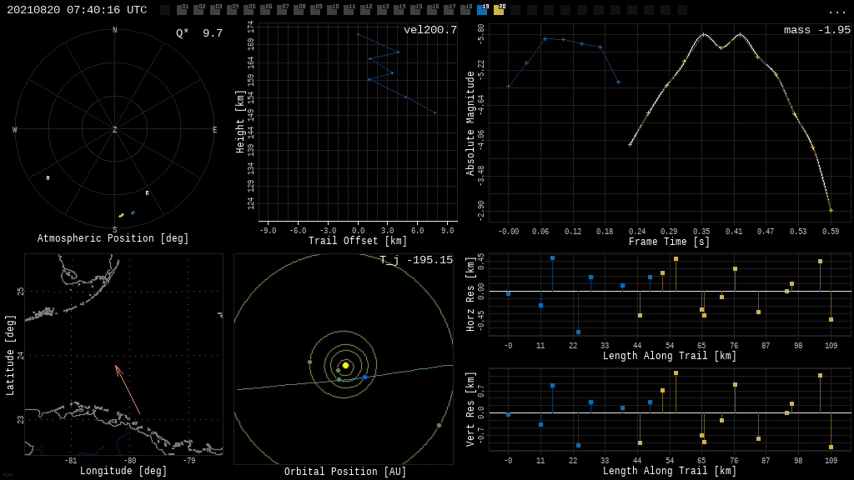Select station box 07 in top strip
This screenshot has height=480, width=854.
tap(282, 9)
